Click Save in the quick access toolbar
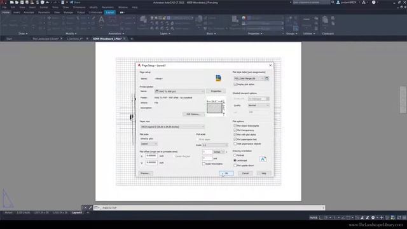The width and height of the screenshot is (407, 229). click(x=22, y=3)
